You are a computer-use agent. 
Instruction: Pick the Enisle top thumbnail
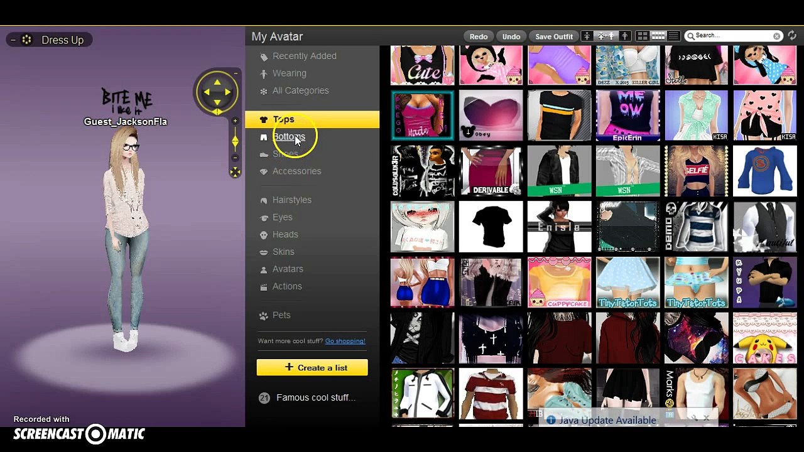click(x=559, y=227)
